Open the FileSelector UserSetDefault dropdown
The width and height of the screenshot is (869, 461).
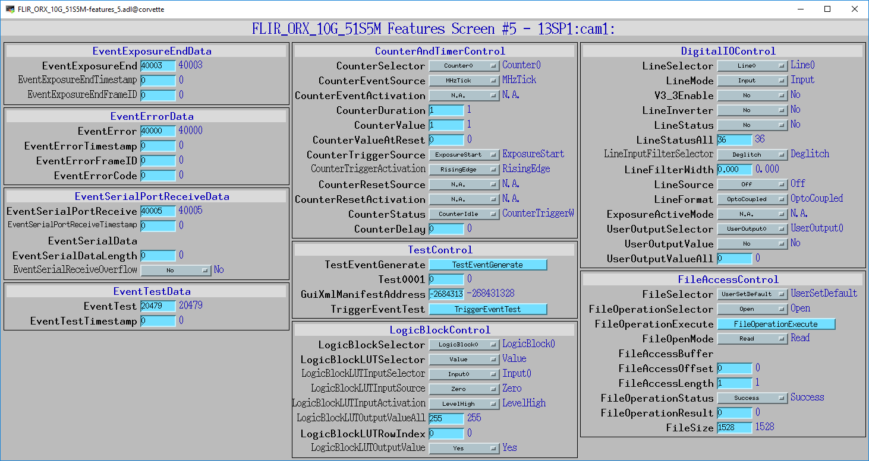pos(752,294)
